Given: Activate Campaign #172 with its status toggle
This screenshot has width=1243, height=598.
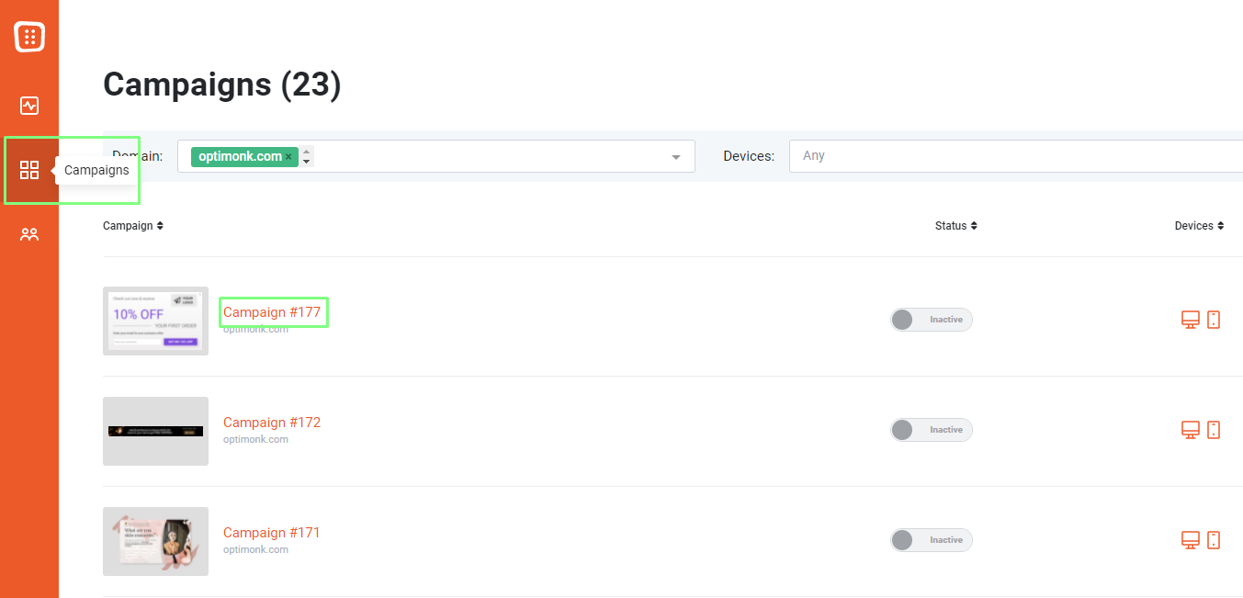Looking at the screenshot, I should click(931, 430).
